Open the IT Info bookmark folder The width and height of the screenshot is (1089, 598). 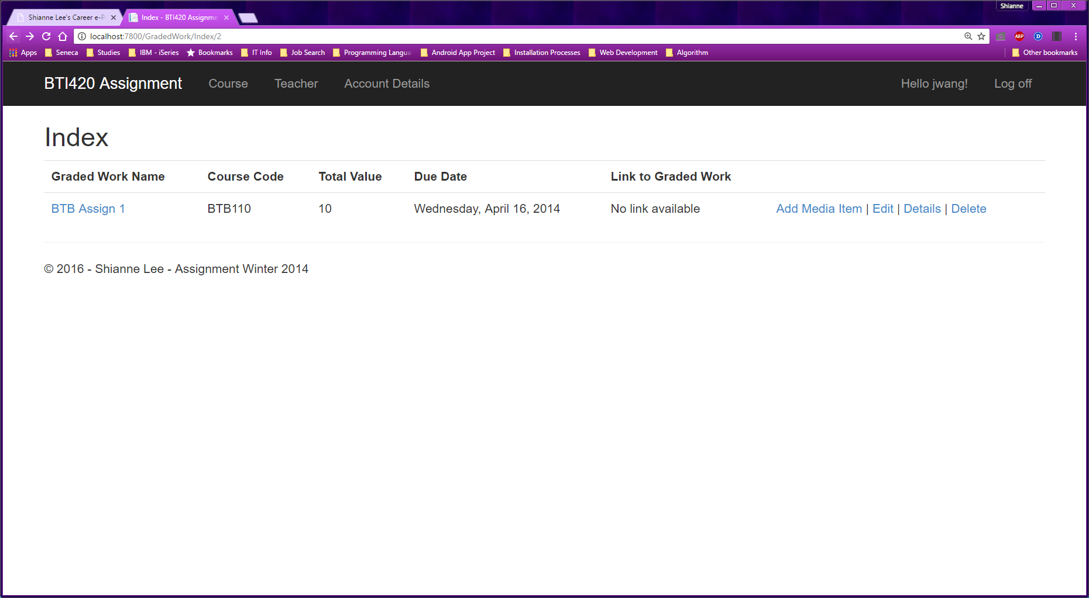(256, 53)
